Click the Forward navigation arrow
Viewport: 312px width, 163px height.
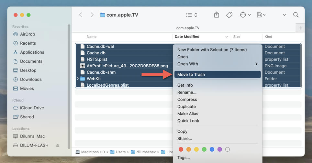pyautogui.click(x=92, y=15)
